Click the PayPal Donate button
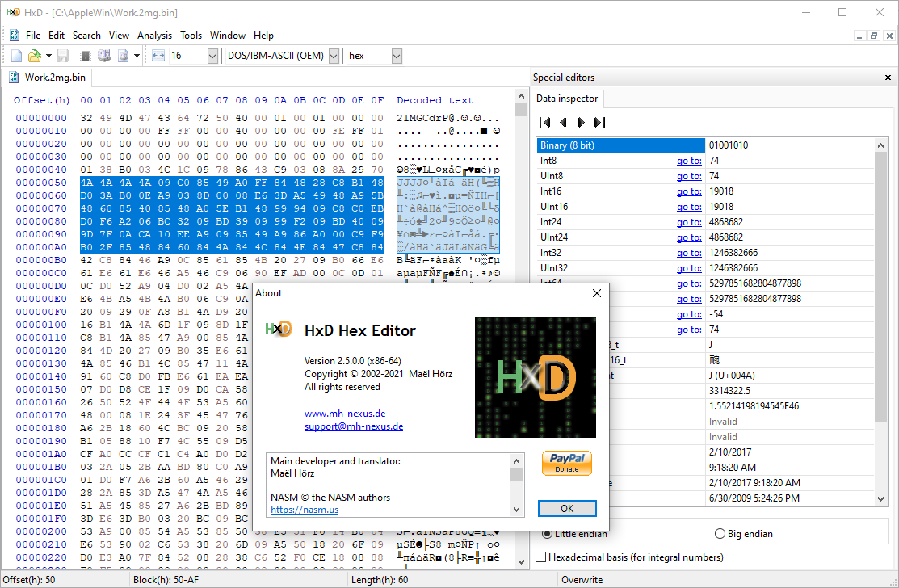Viewport: 899px width, 588px height. point(567,463)
